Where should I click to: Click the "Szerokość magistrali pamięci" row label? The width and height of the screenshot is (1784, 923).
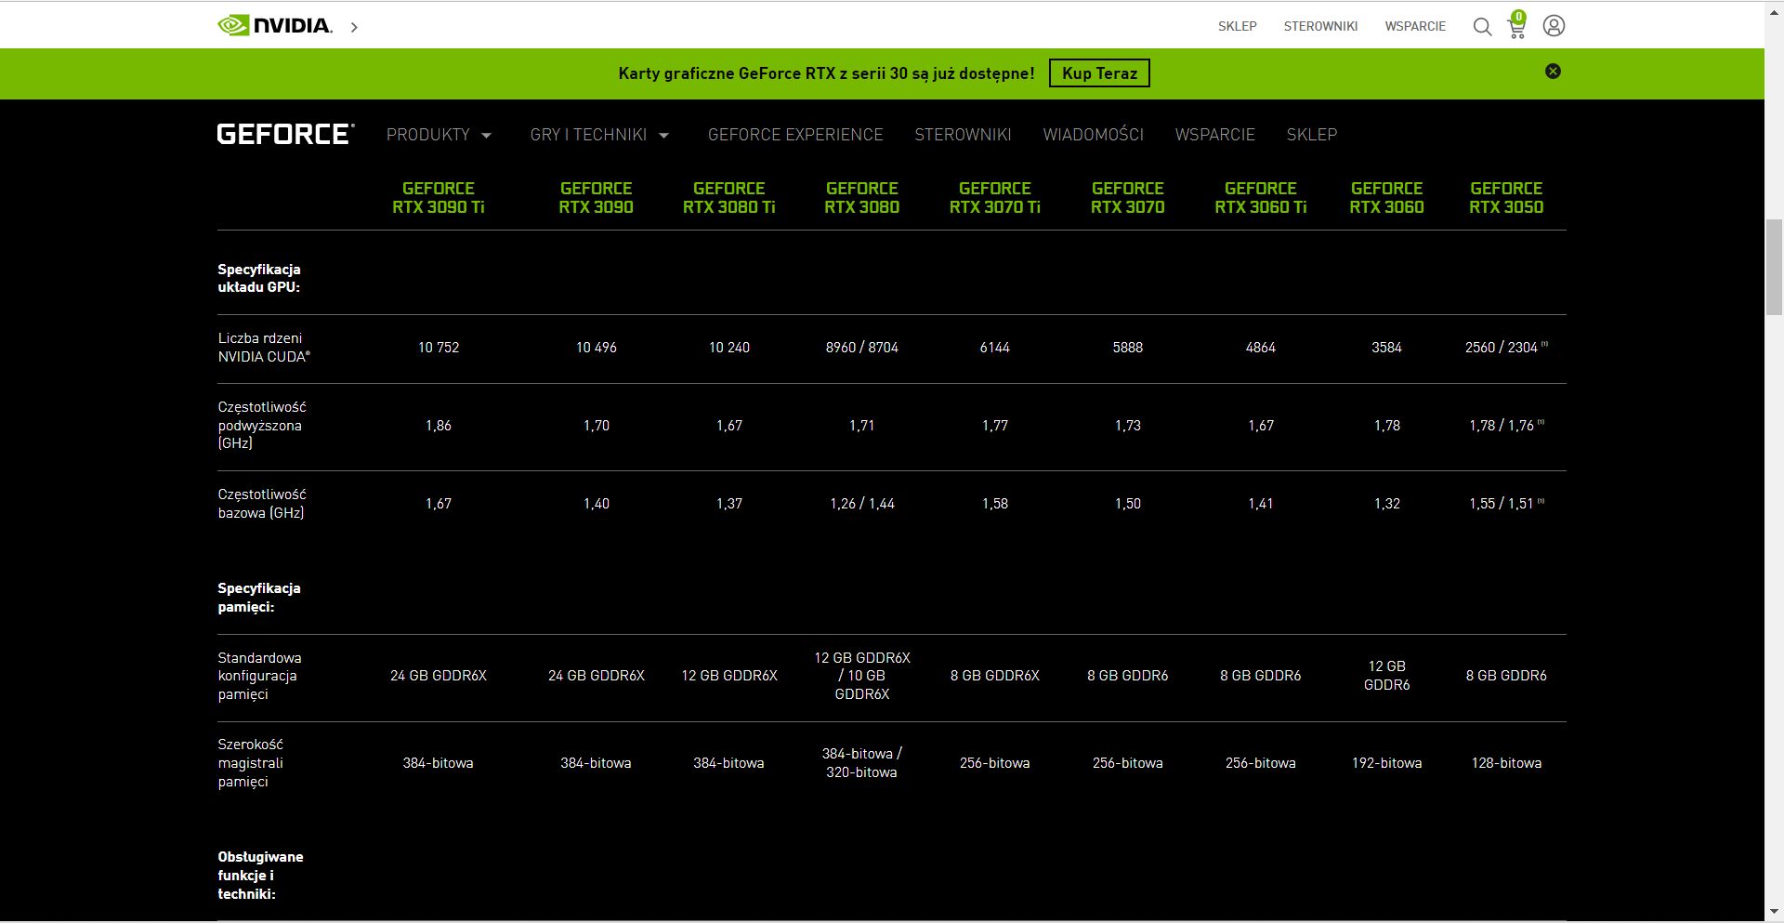(x=251, y=763)
